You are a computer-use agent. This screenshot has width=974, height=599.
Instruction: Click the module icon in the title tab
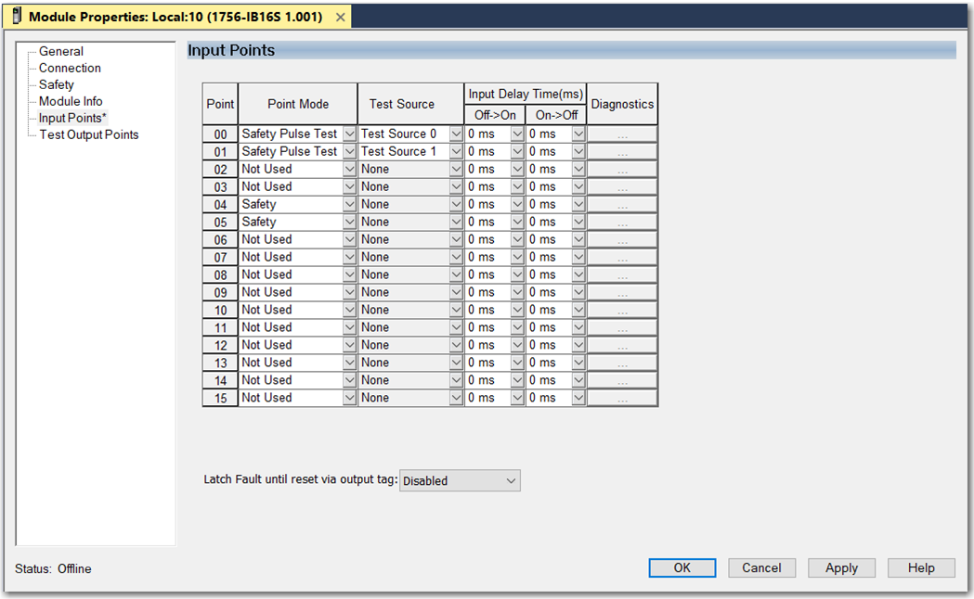pos(16,17)
